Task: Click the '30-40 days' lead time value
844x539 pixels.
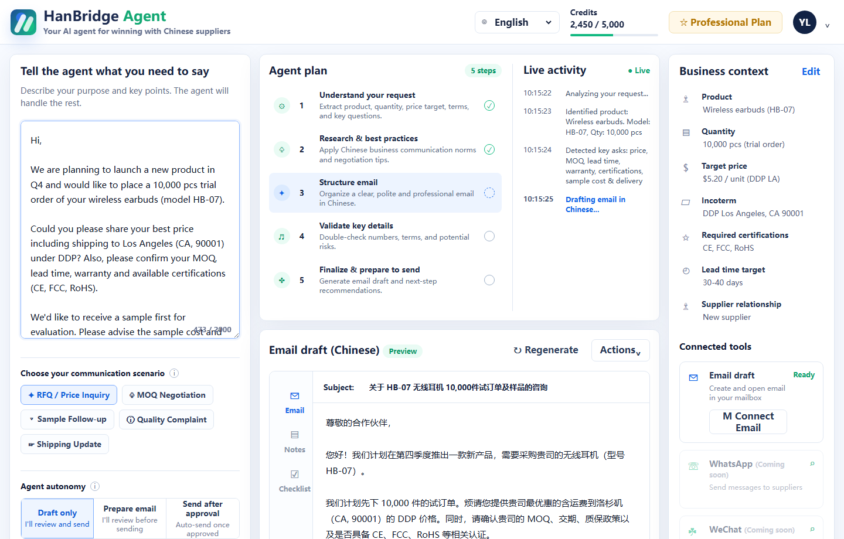Action: 723,282
